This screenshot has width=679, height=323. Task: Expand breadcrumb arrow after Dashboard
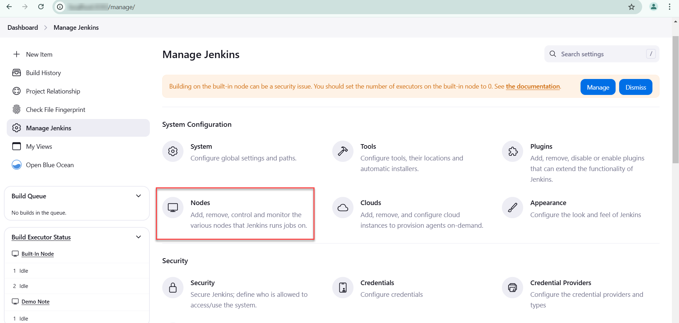46,28
